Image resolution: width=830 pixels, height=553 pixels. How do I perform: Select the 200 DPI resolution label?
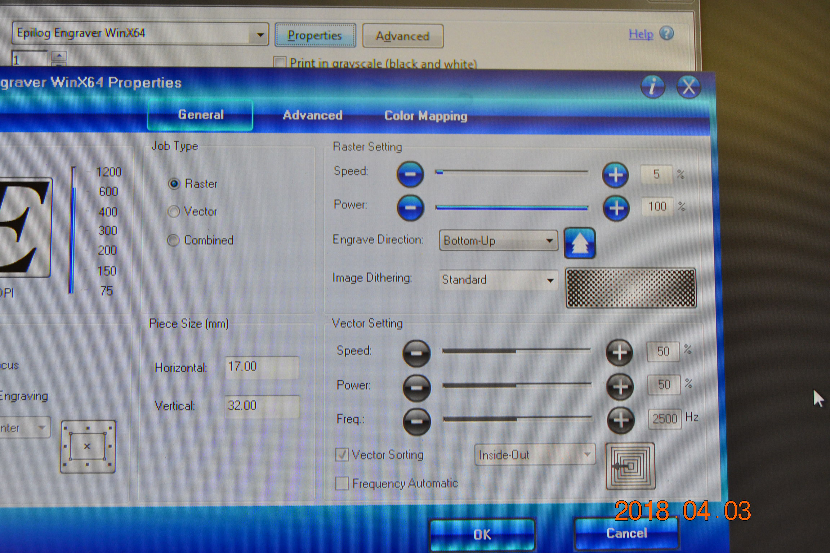click(107, 251)
